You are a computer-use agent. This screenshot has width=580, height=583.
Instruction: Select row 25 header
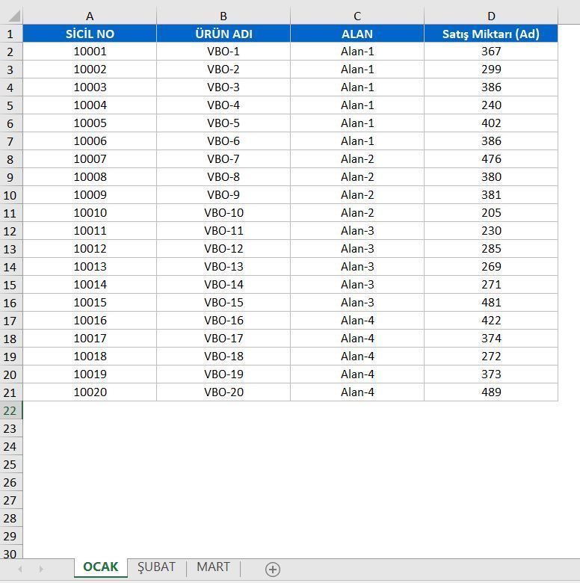coord(10,464)
